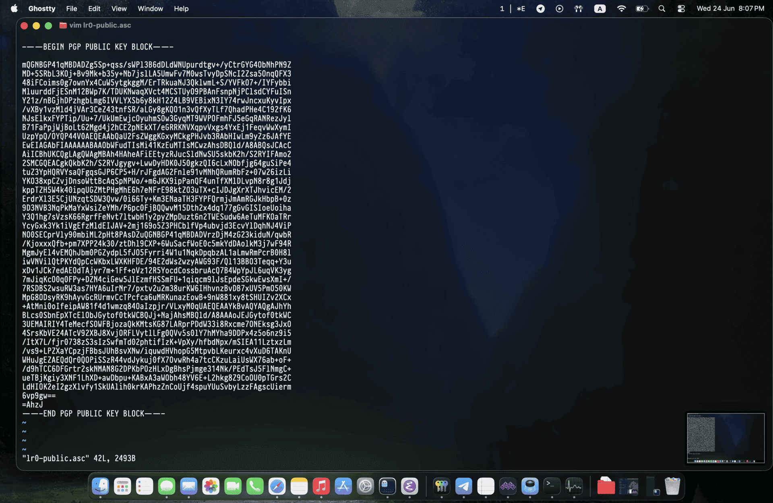Click the END PGP PUBLIC KEY BLOCK line
This screenshot has width=773, height=503.
93,414
